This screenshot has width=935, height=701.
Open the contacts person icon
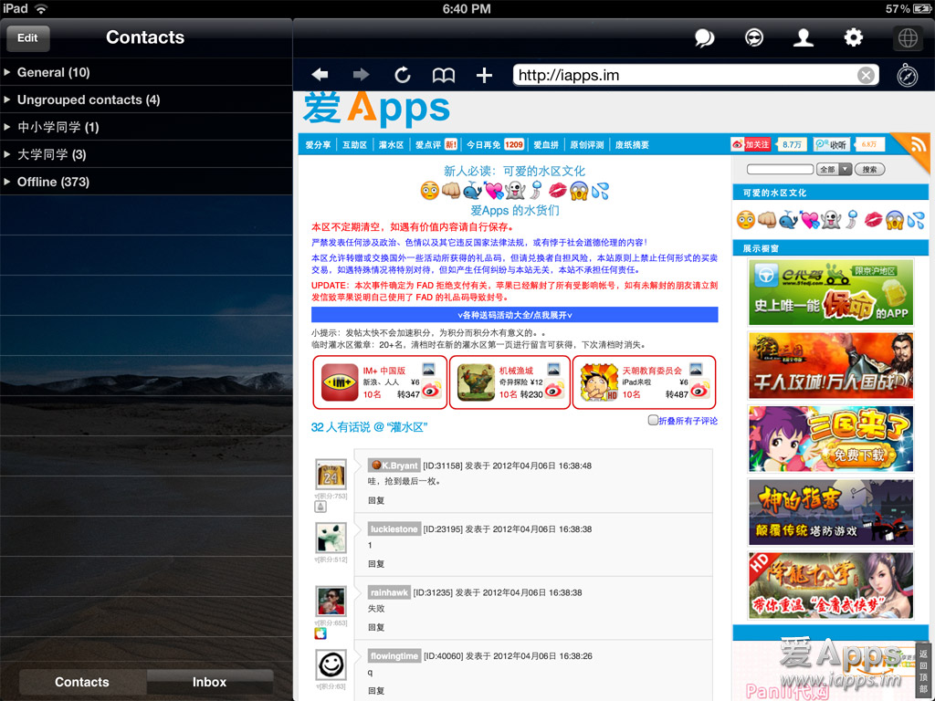click(x=804, y=38)
